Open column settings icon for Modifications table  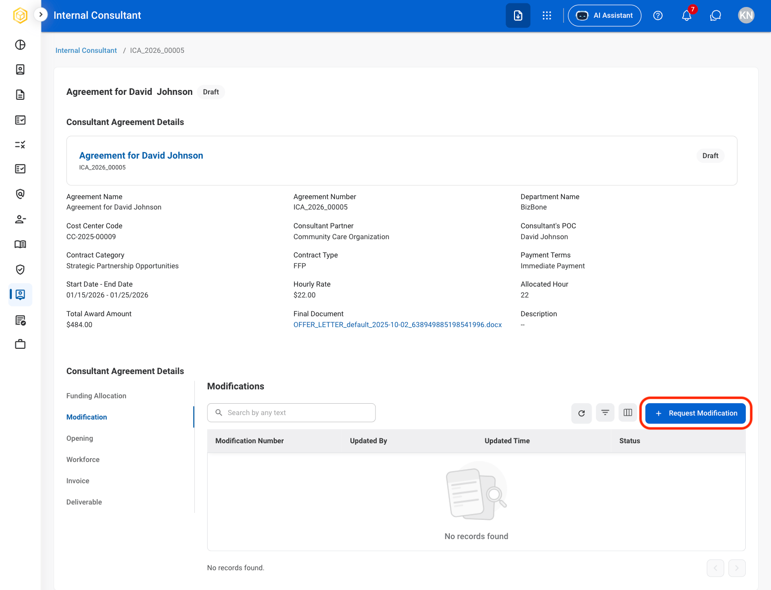[628, 413]
